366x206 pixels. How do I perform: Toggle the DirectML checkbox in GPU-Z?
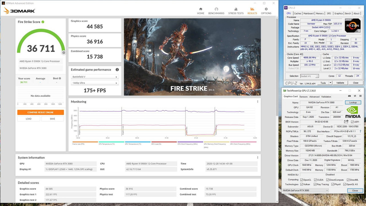pos(348,180)
